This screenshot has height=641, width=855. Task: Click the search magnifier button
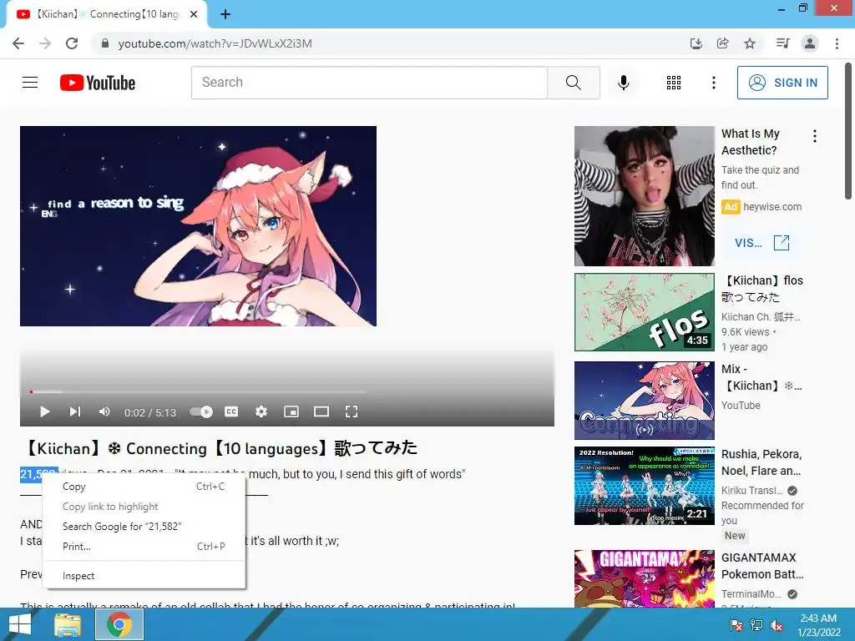573,83
